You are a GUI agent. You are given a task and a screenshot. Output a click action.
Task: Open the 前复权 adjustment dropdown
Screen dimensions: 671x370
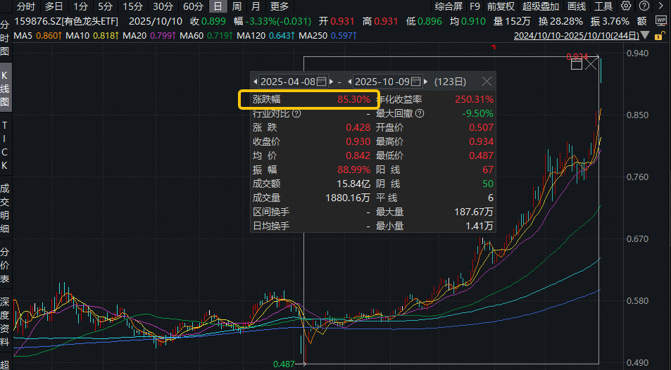click(x=501, y=6)
